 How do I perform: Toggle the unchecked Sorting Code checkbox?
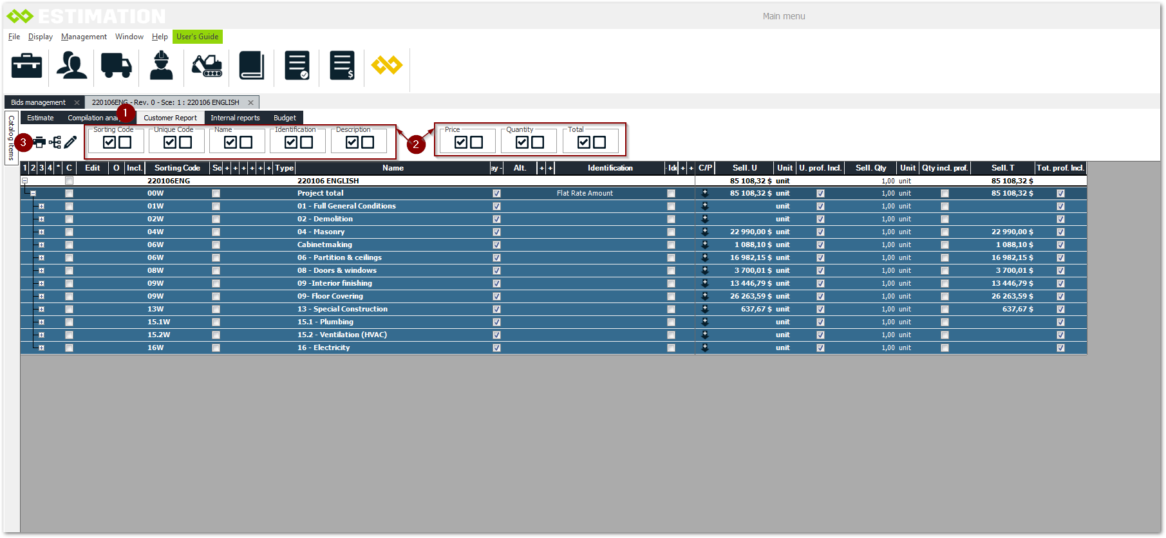point(125,142)
